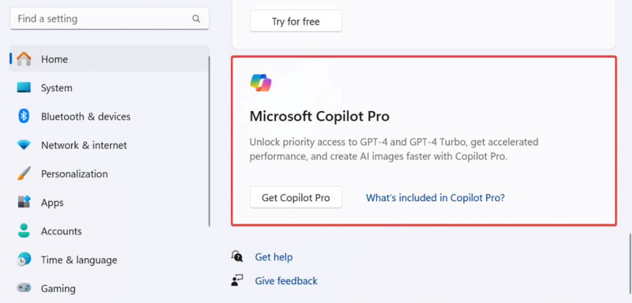Screen dimensions: 632x303
Task: Go to Network & internet page
Action: (x=84, y=146)
